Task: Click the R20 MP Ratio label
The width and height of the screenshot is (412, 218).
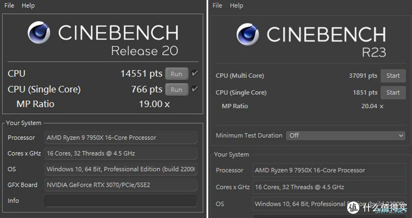Action: pos(35,104)
